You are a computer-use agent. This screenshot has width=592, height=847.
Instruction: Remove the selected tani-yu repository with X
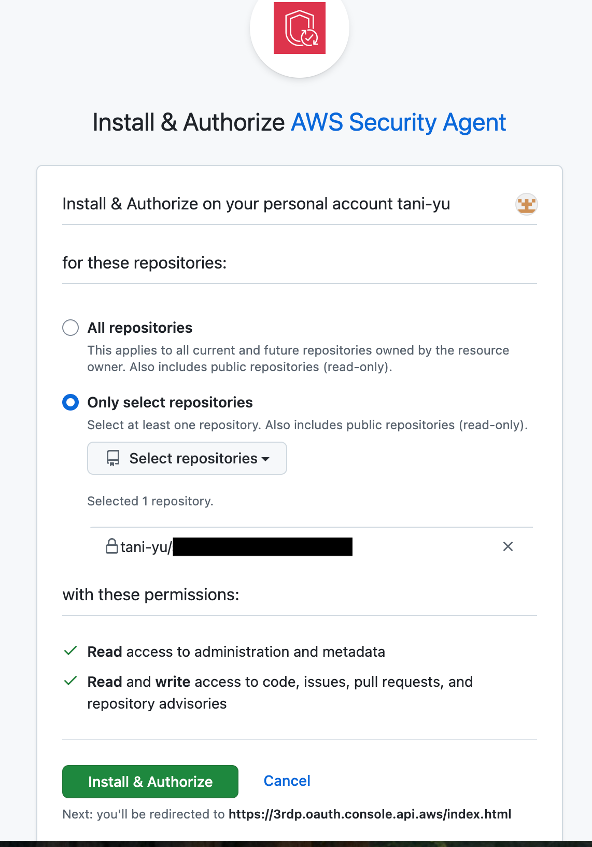click(x=508, y=546)
